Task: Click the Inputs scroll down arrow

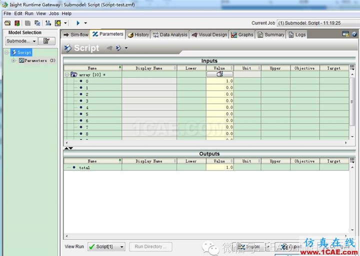Action: click(x=352, y=137)
